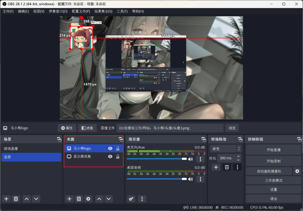Increase the transition duration with up arrow
The height and width of the screenshot is (211, 303).
238,156
